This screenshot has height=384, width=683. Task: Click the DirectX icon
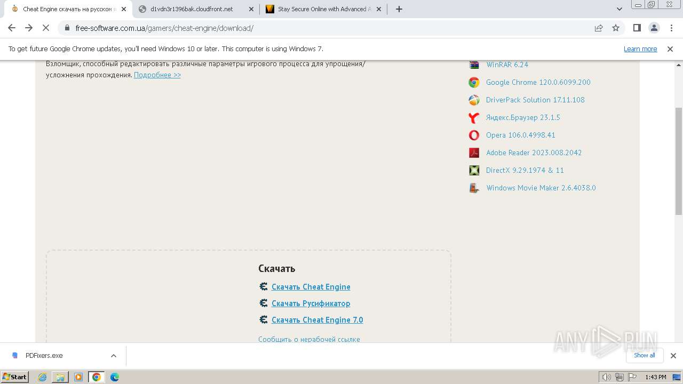pyautogui.click(x=474, y=170)
